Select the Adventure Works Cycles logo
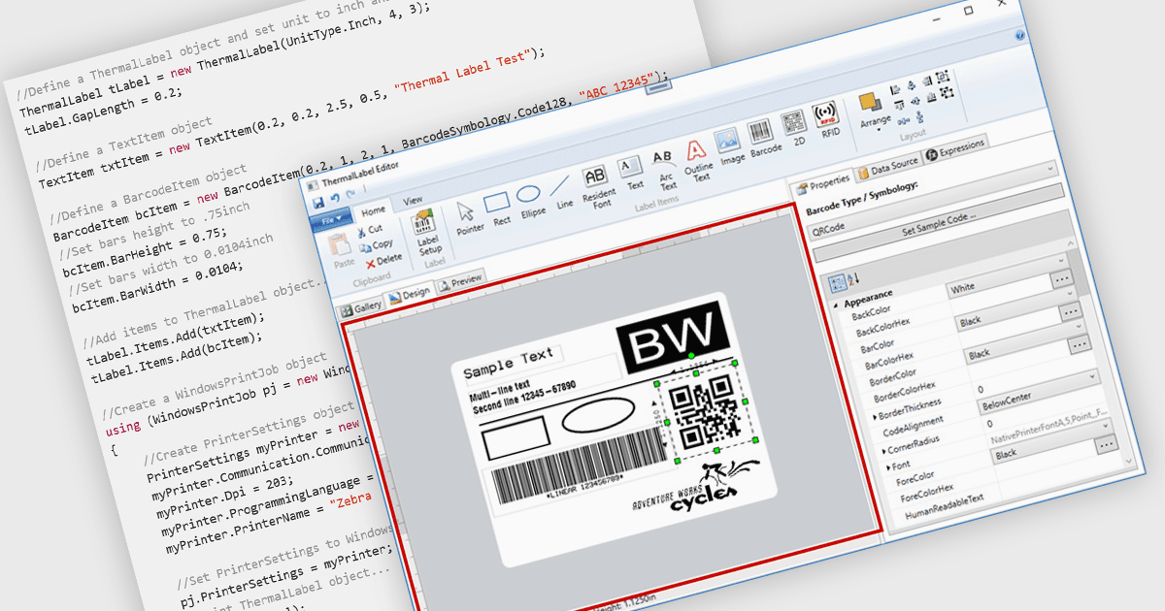This screenshot has width=1165, height=611. click(695, 486)
